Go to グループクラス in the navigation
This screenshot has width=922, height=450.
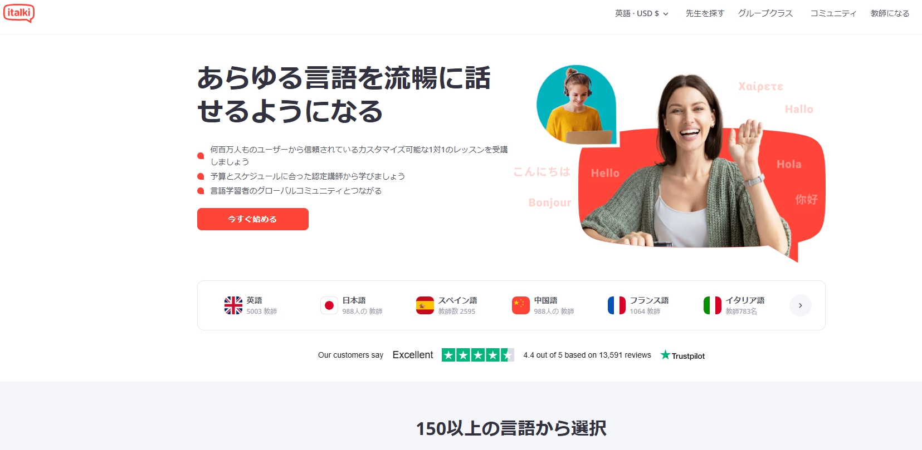pyautogui.click(x=765, y=13)
